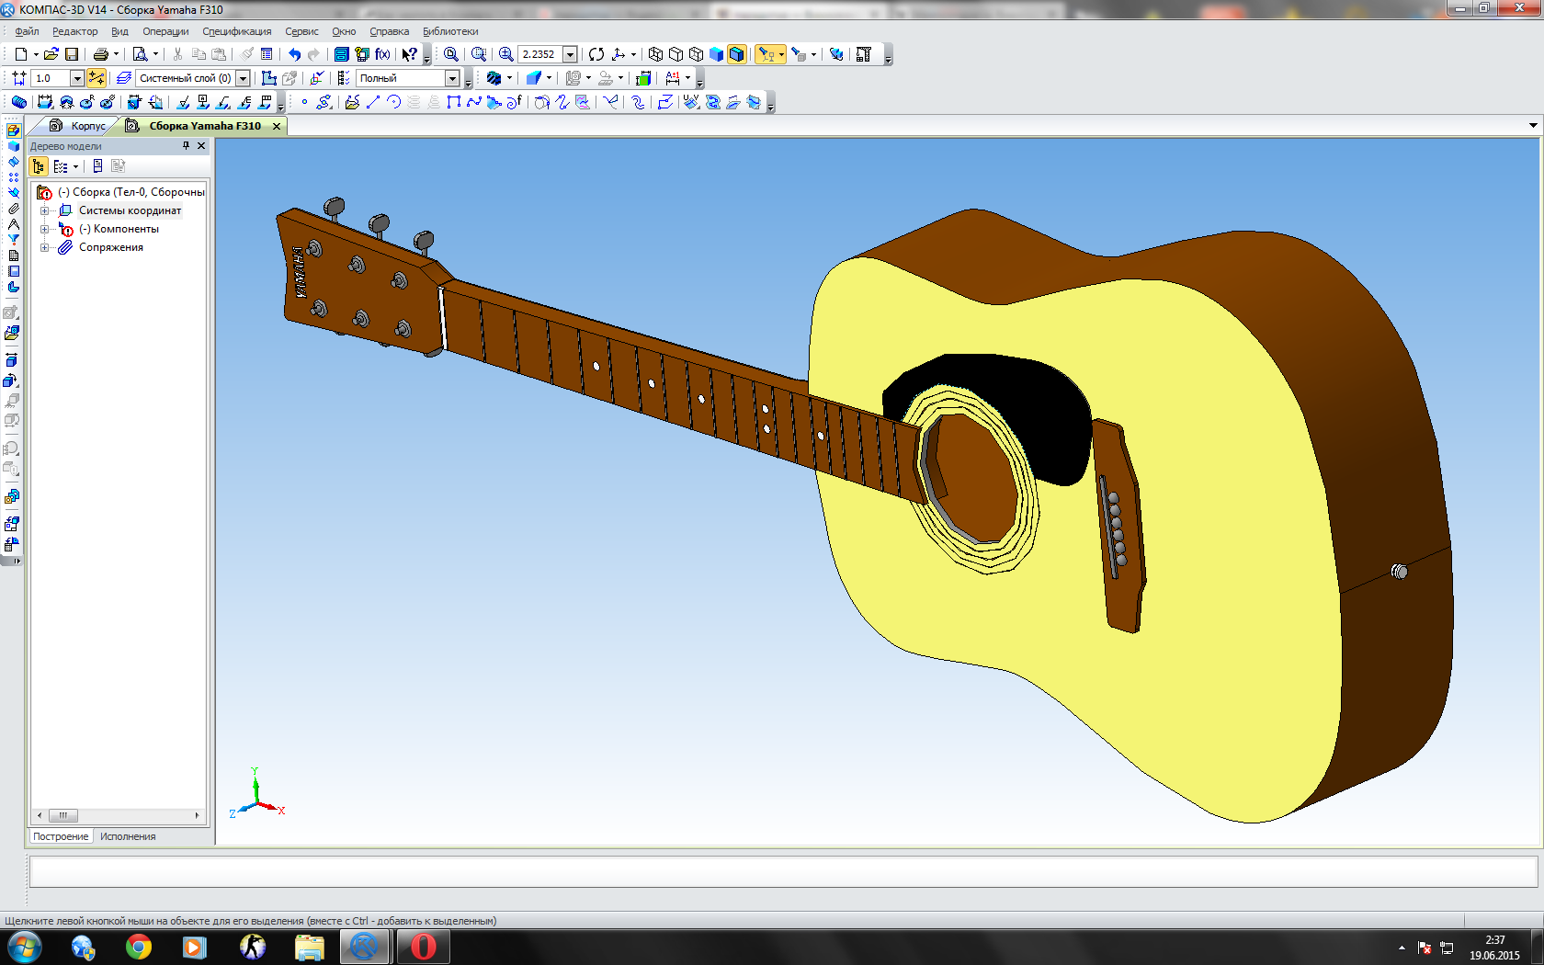Click the filter funnel icon in side toolbar

13,240
